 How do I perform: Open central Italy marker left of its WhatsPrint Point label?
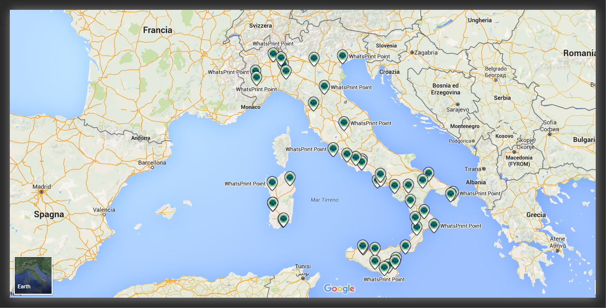(344, 124)
